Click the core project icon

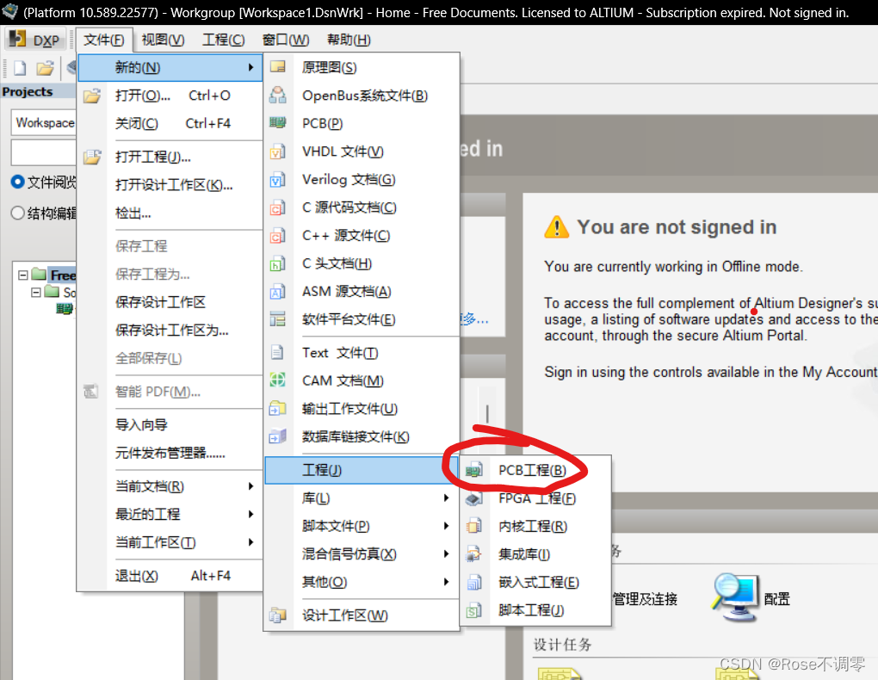pos(474,526)
